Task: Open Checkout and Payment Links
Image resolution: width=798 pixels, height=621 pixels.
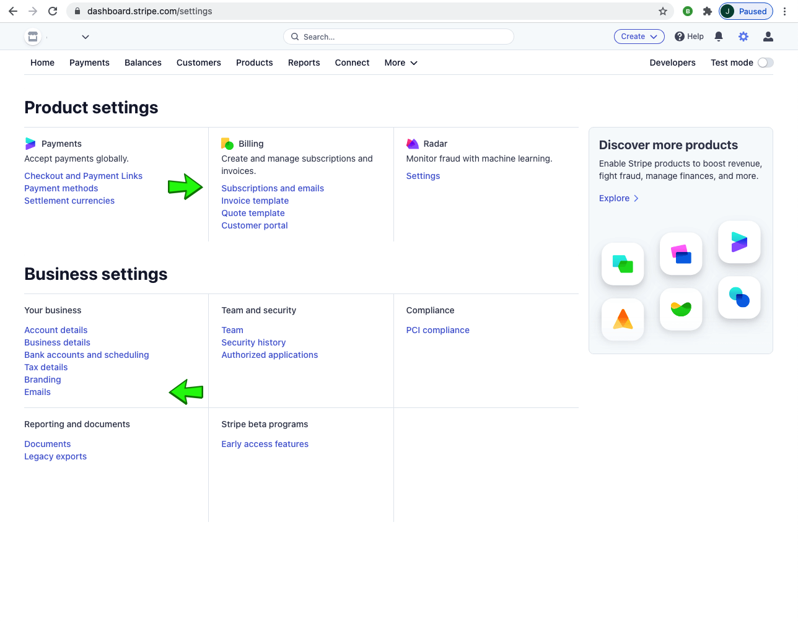Action: coord(83,176)
